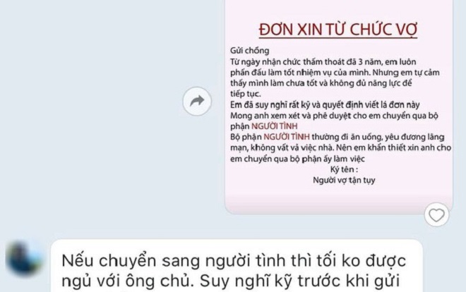The image size is (466, 292).
Task: Click the line starting 'Từ ngày nhận chức'
Action: pyautogui.click(x=323, y=62)
